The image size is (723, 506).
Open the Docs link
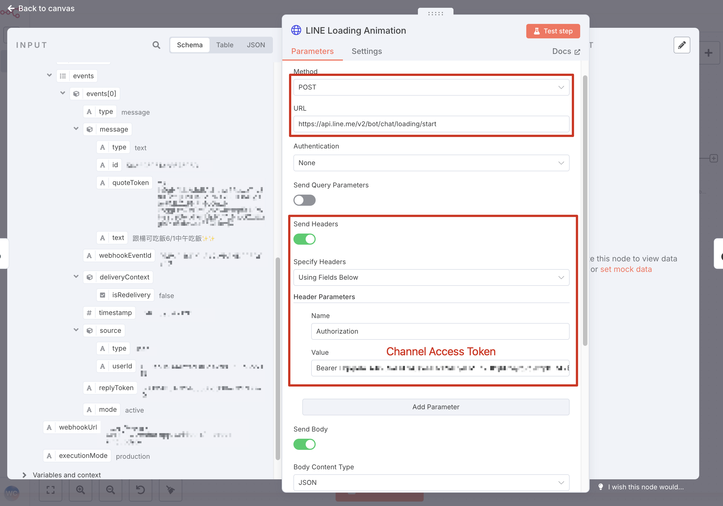(566, 51)
